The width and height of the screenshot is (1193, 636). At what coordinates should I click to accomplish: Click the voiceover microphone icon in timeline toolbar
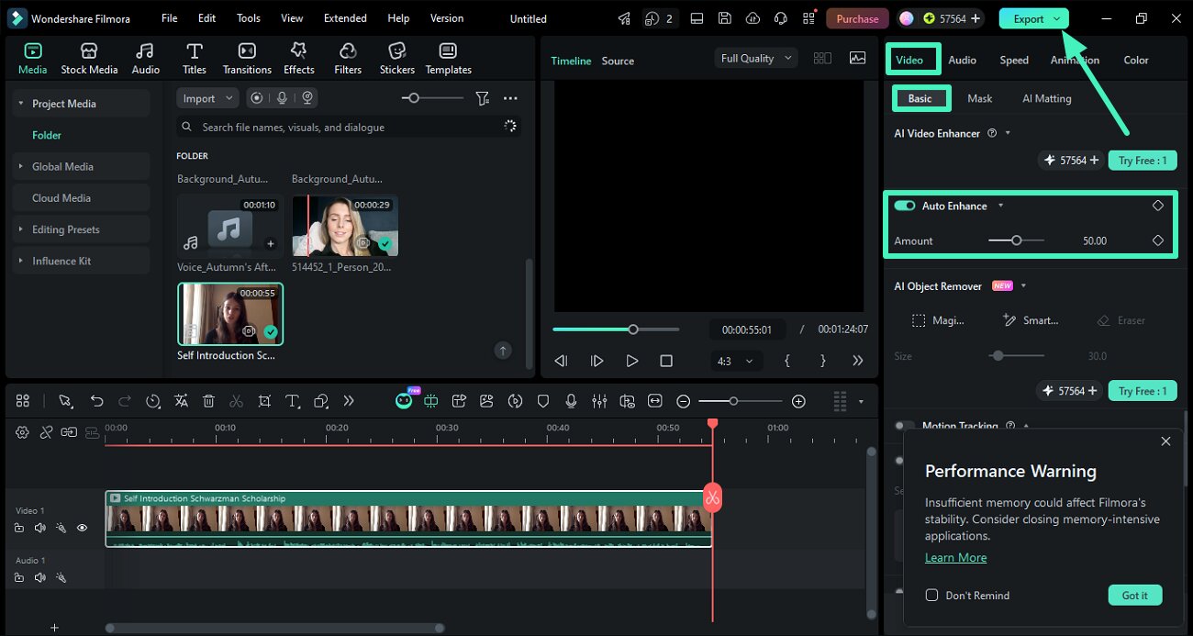tap(571, 401)
